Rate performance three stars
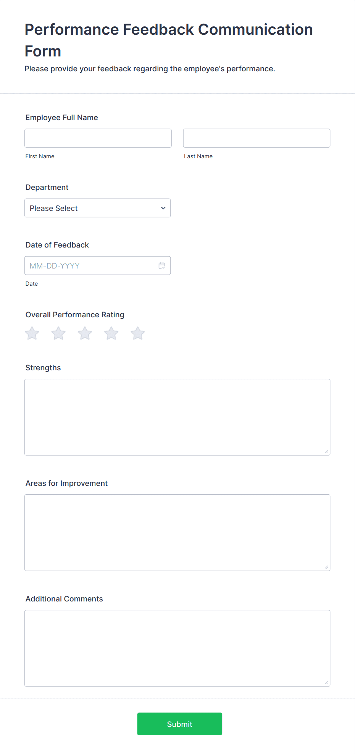 pos(85,333)
